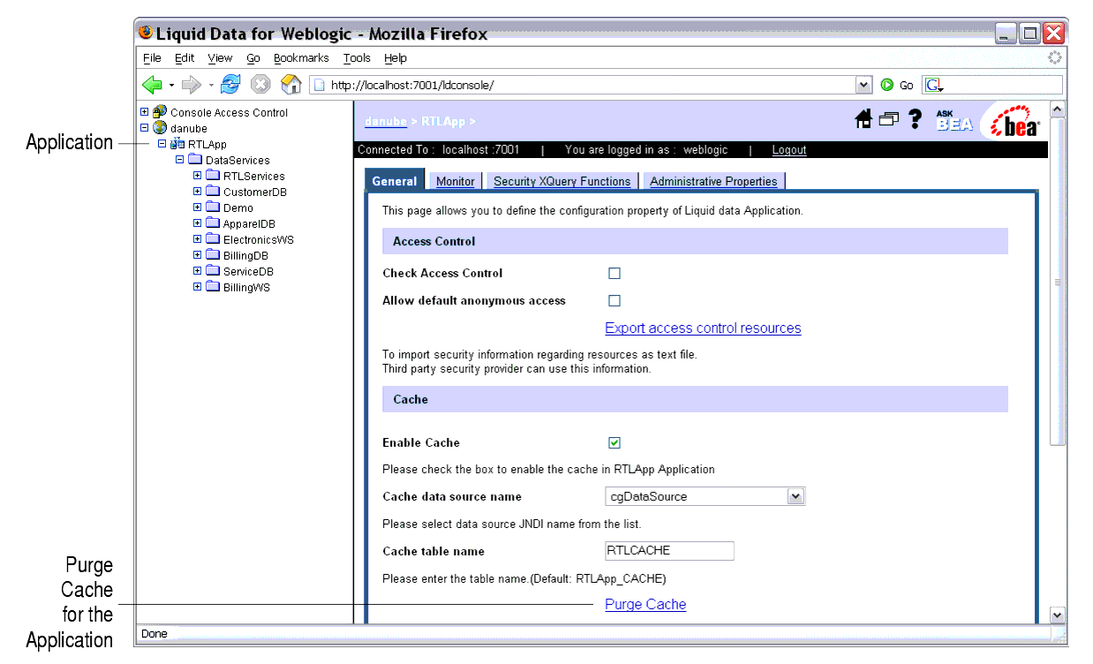Click the content pane scroll down arrow
This screenshot has width=1093, height=664.
[1058, 615]
